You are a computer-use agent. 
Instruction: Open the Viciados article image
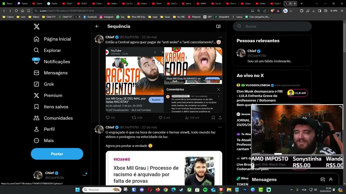(x=164, y=168)
